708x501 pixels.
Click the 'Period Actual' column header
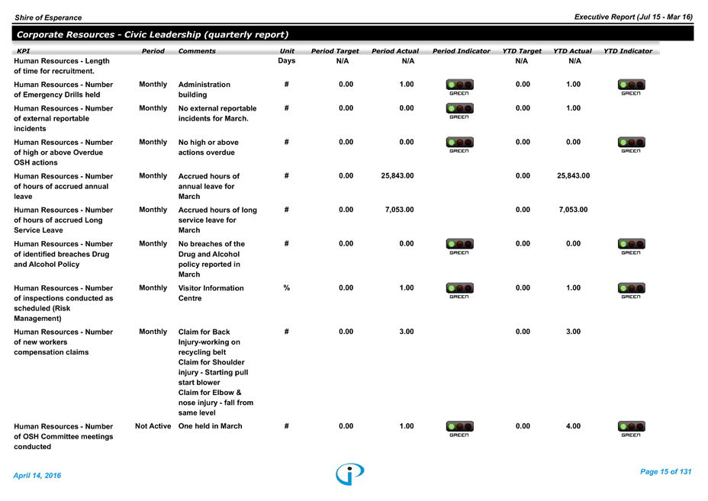[395, 51]
